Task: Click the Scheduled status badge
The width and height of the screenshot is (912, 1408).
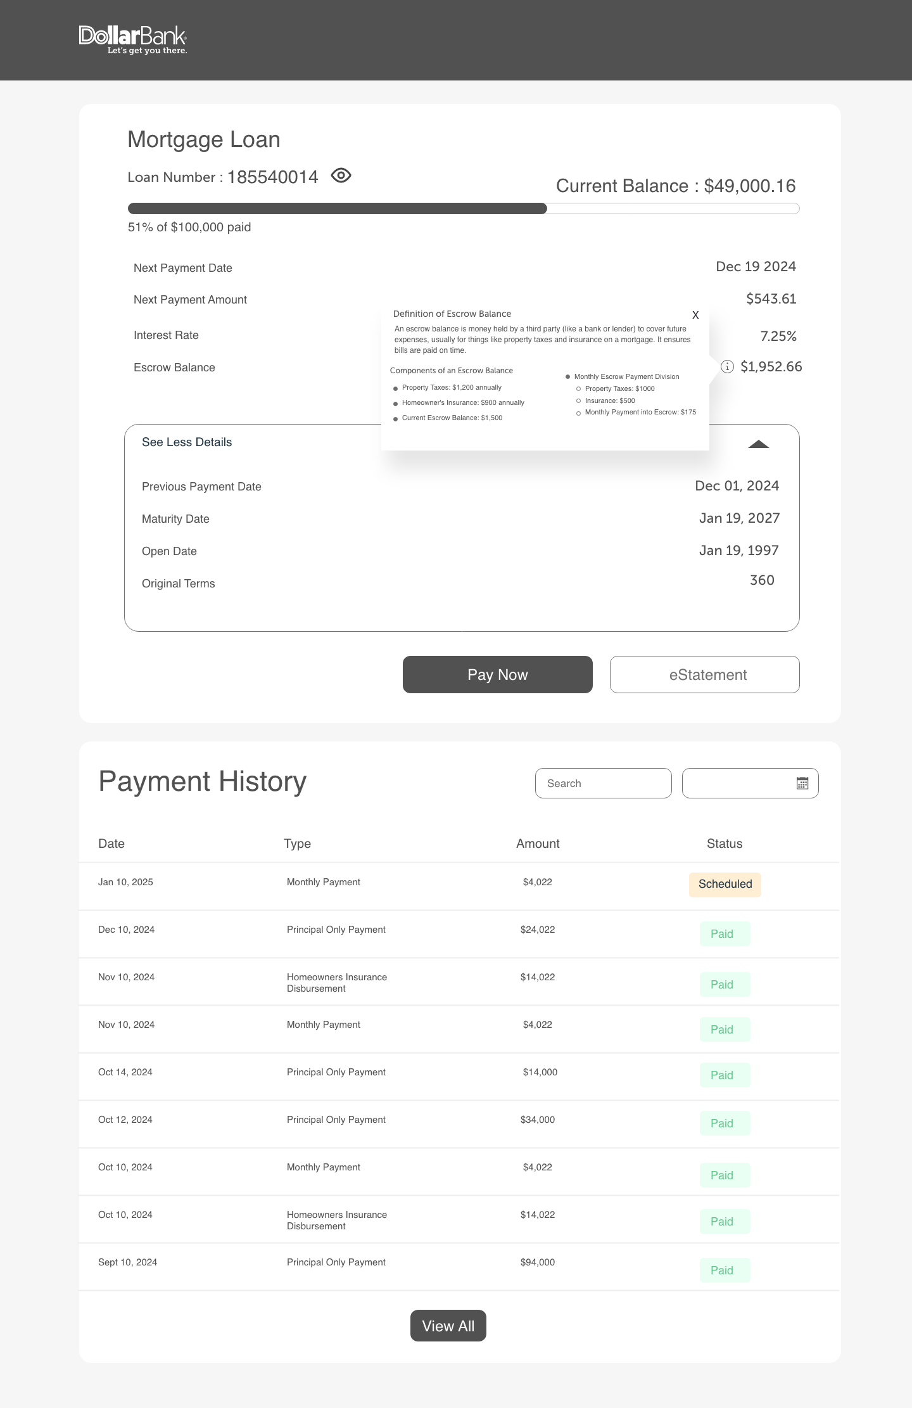Action: point(725,884)
